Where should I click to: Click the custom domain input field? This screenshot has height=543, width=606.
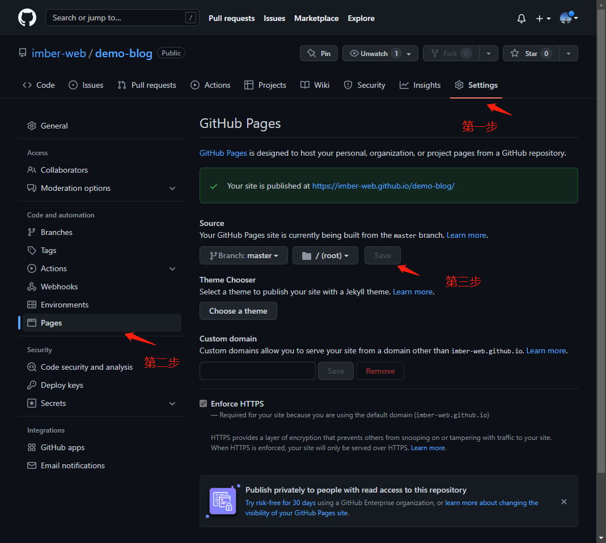click(257, 371)
